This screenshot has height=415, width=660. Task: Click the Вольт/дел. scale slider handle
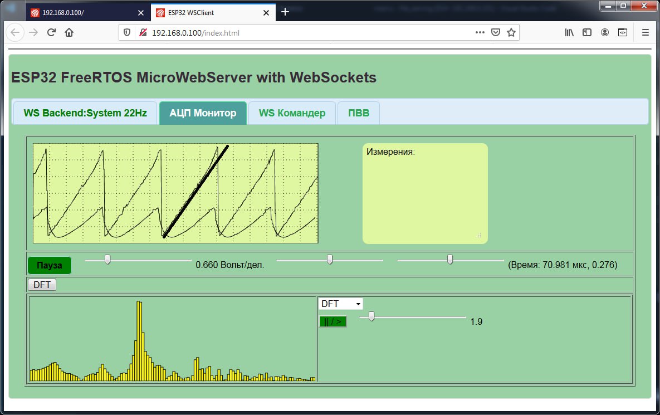(107, 259)
